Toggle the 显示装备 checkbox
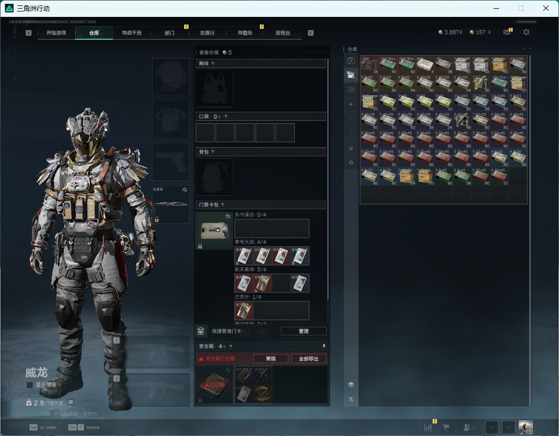Screen dimensions: 559x436 click(29, 385)
